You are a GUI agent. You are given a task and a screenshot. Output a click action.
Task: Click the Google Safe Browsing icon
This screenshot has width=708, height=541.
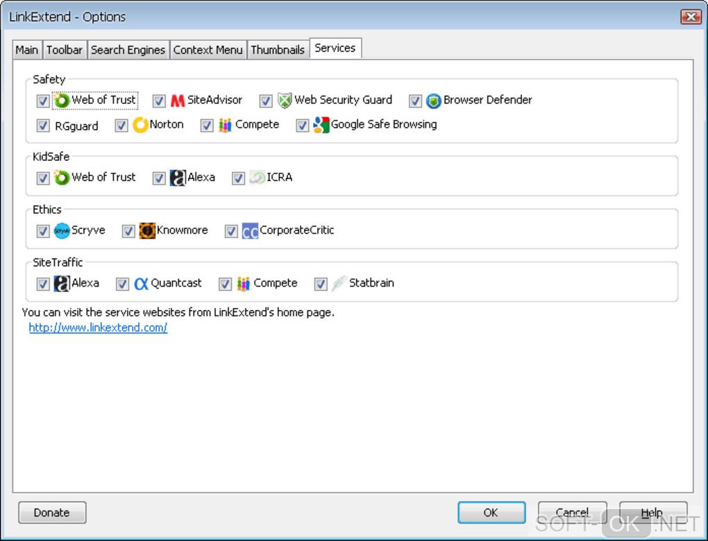321,125
